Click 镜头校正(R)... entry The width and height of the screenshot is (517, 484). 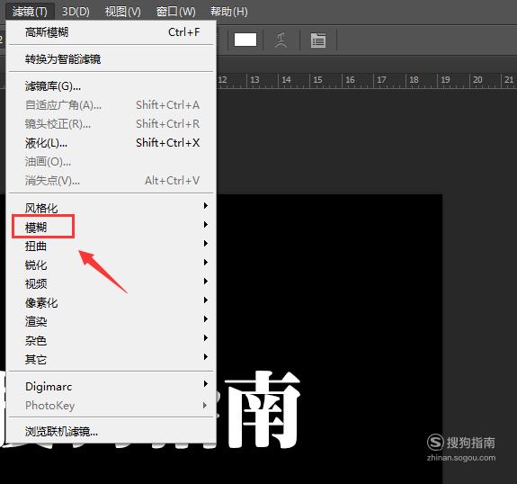click(111, 124)
